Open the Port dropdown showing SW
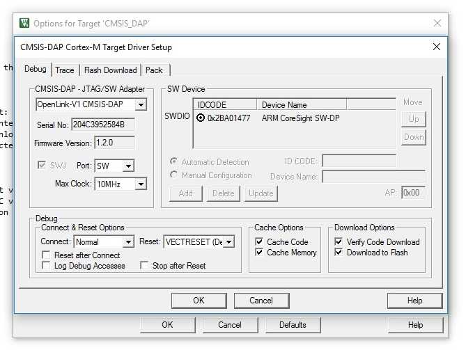The image size is (466, 350). [128, 166]
